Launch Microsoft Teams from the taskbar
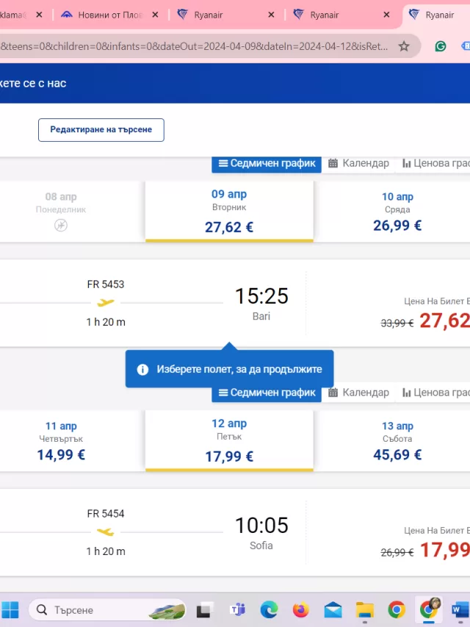 click(237, 610)
